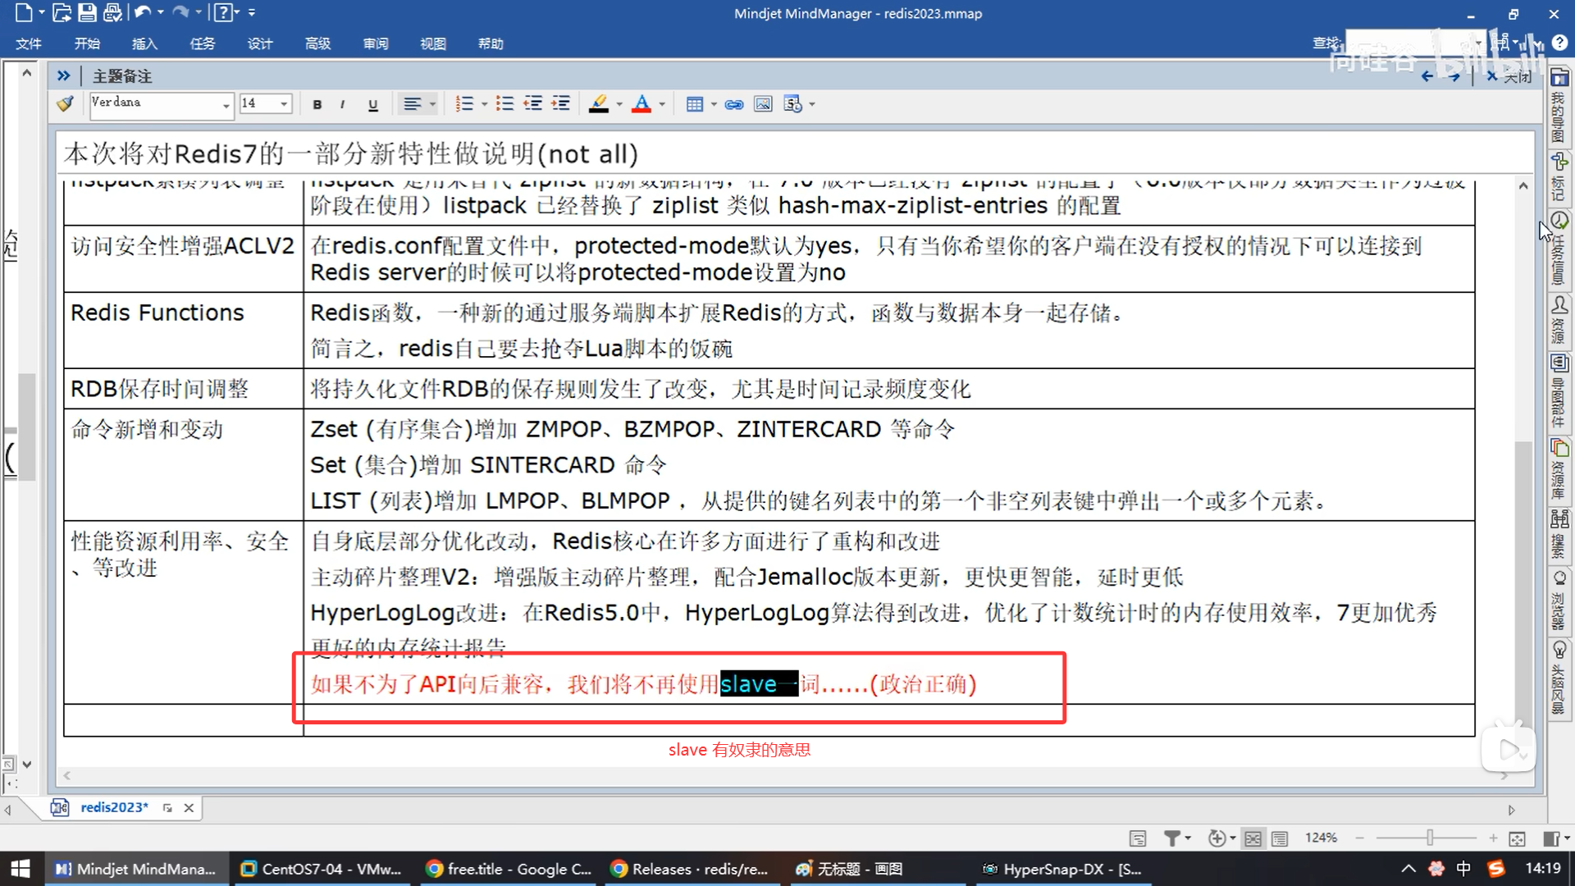Expand the font color dropdown arrow
Image resolution: width=1575 pixels, height=886 pixels.
[662, 104]
